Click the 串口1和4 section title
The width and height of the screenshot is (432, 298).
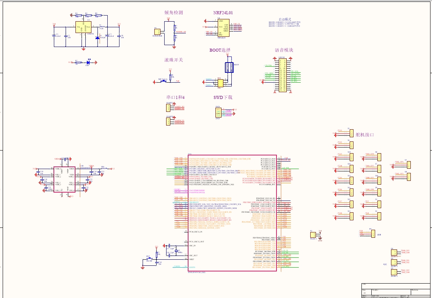click(175, 97)
